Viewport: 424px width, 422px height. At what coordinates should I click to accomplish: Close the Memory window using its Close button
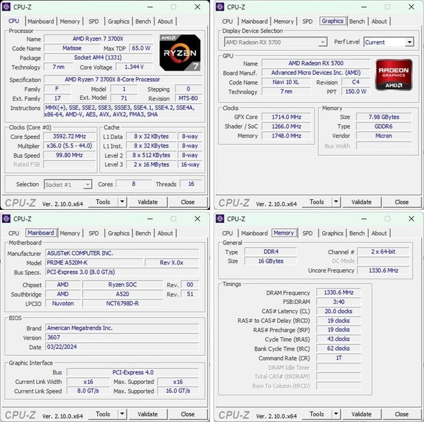402,413
